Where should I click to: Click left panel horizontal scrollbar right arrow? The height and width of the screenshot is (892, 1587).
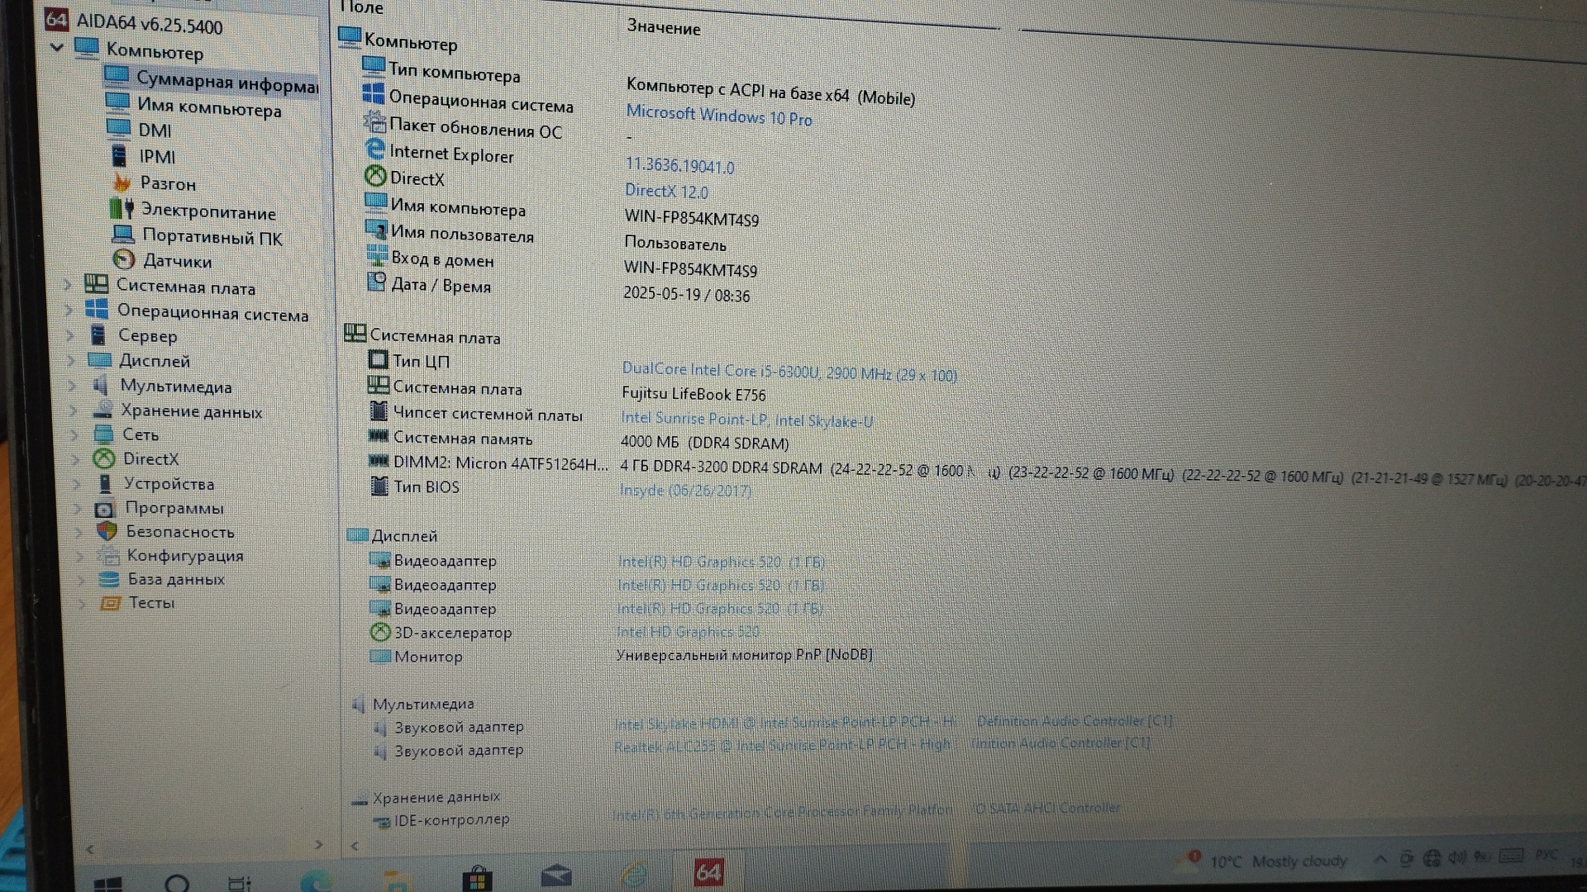(319, 845)
